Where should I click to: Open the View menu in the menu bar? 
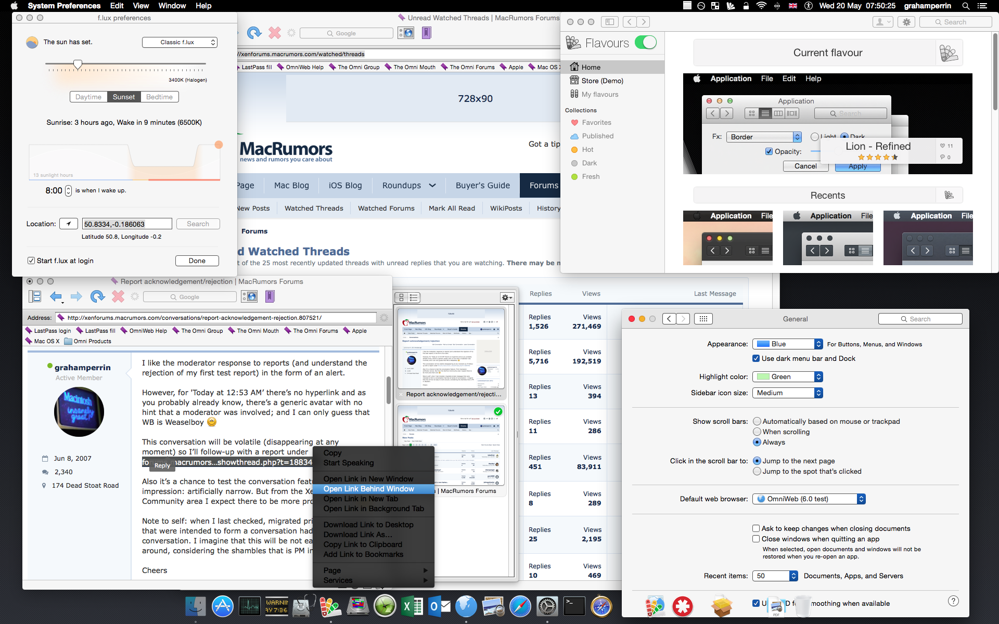140,6
